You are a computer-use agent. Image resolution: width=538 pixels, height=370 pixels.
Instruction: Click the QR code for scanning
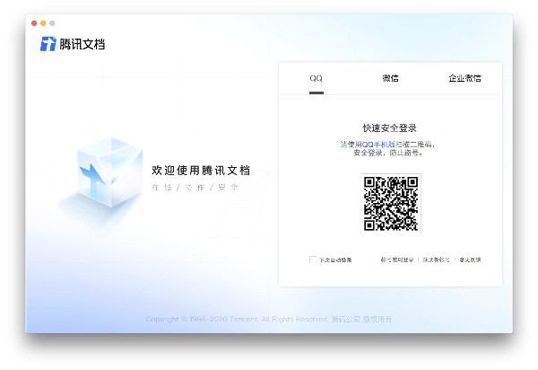tap(390, 203)
